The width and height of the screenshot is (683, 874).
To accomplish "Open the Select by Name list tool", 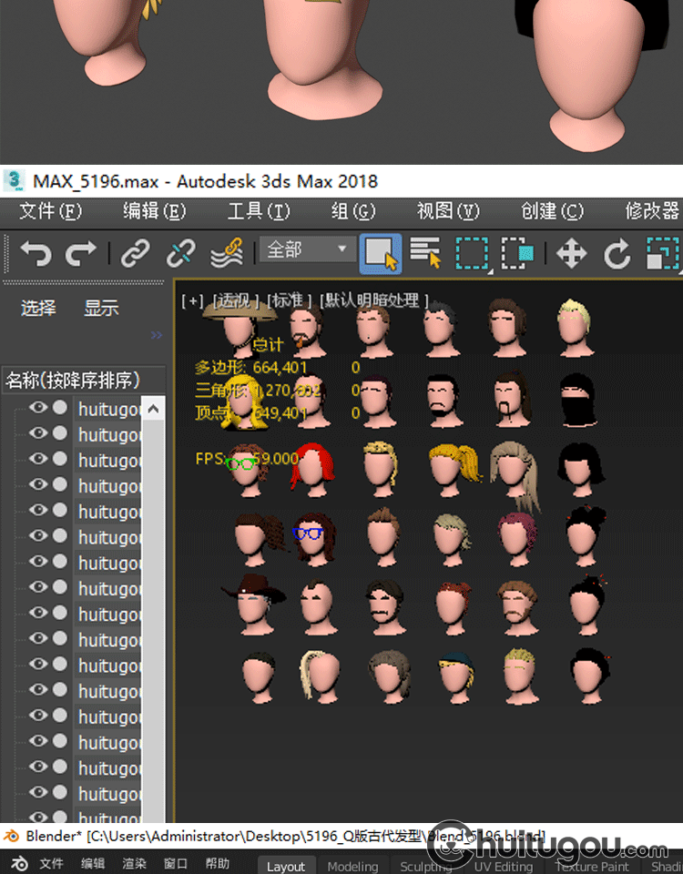I will [x=425, y=254].
